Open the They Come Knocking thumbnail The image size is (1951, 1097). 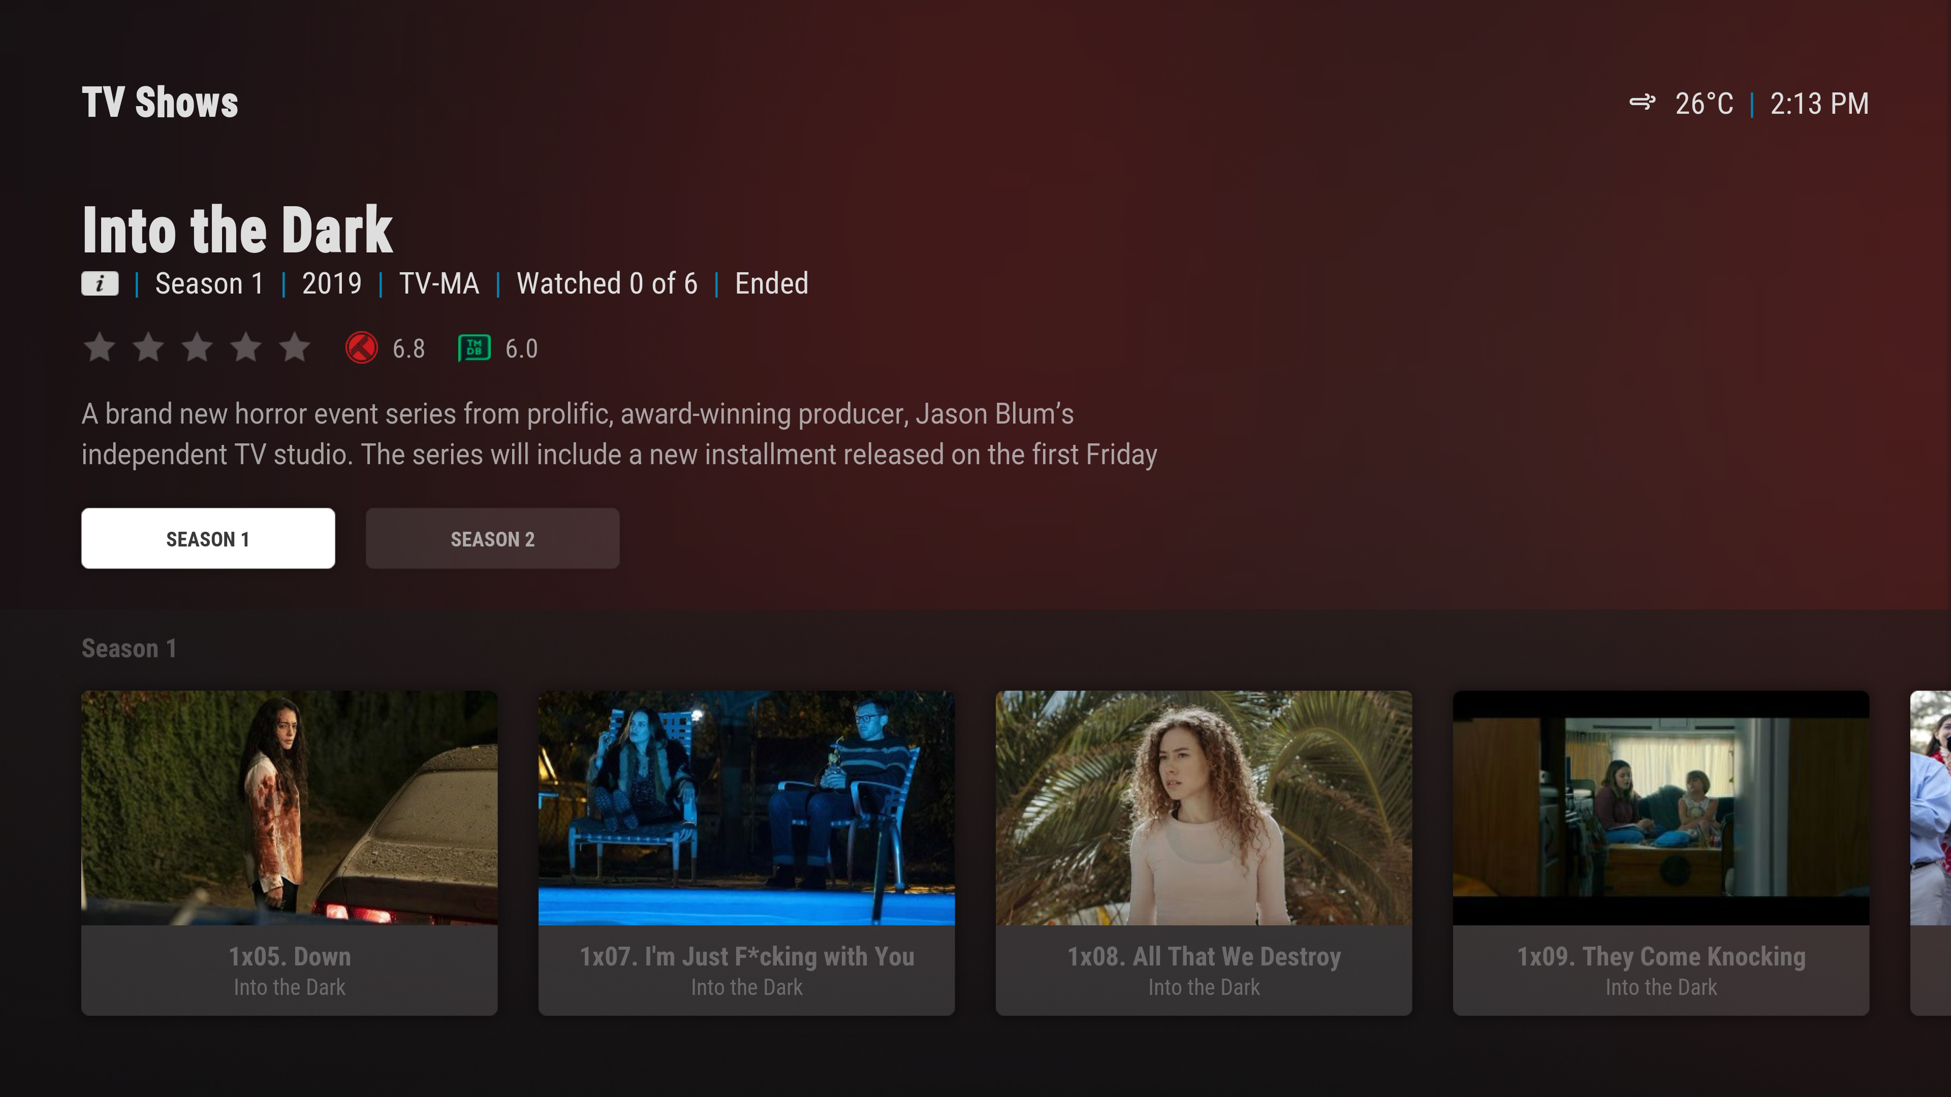[1661, 808]
